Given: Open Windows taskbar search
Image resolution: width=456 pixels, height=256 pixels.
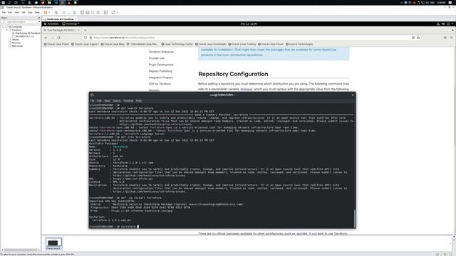Looking at the screenshot, I should pos(9,2).
